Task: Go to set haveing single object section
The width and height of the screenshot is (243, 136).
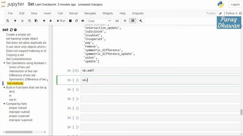Action: point(22,39)
